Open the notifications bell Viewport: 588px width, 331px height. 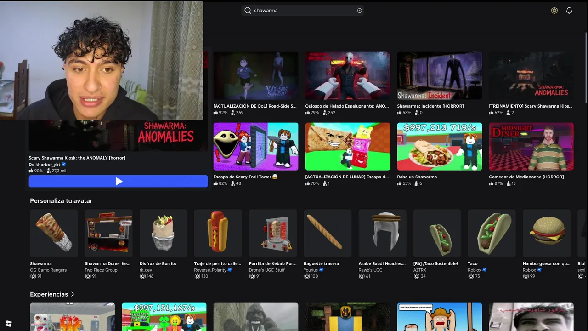569,11
